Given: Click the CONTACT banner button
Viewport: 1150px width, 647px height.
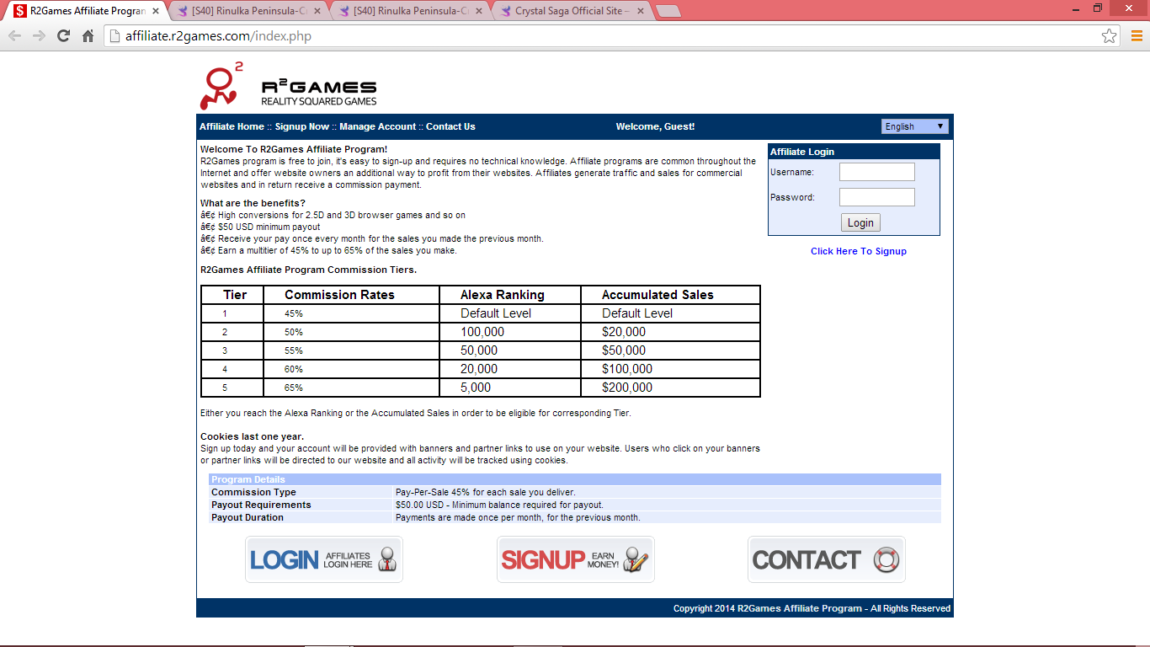Looking at the screenshot, I should pyautogui.click(x=827, y=559).
